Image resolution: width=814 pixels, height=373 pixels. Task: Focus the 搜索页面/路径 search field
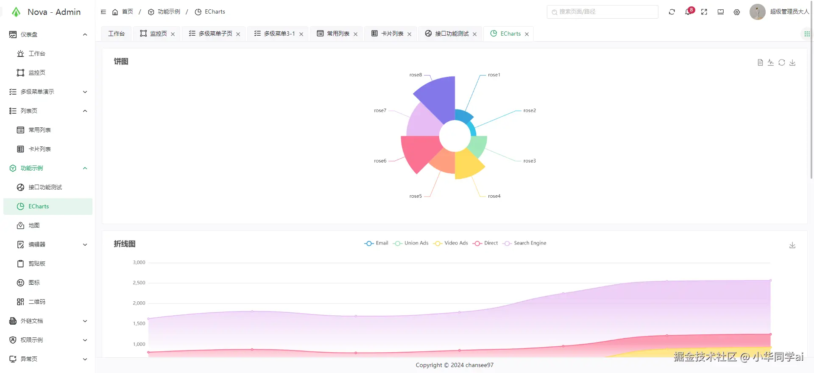pos(602,12)
